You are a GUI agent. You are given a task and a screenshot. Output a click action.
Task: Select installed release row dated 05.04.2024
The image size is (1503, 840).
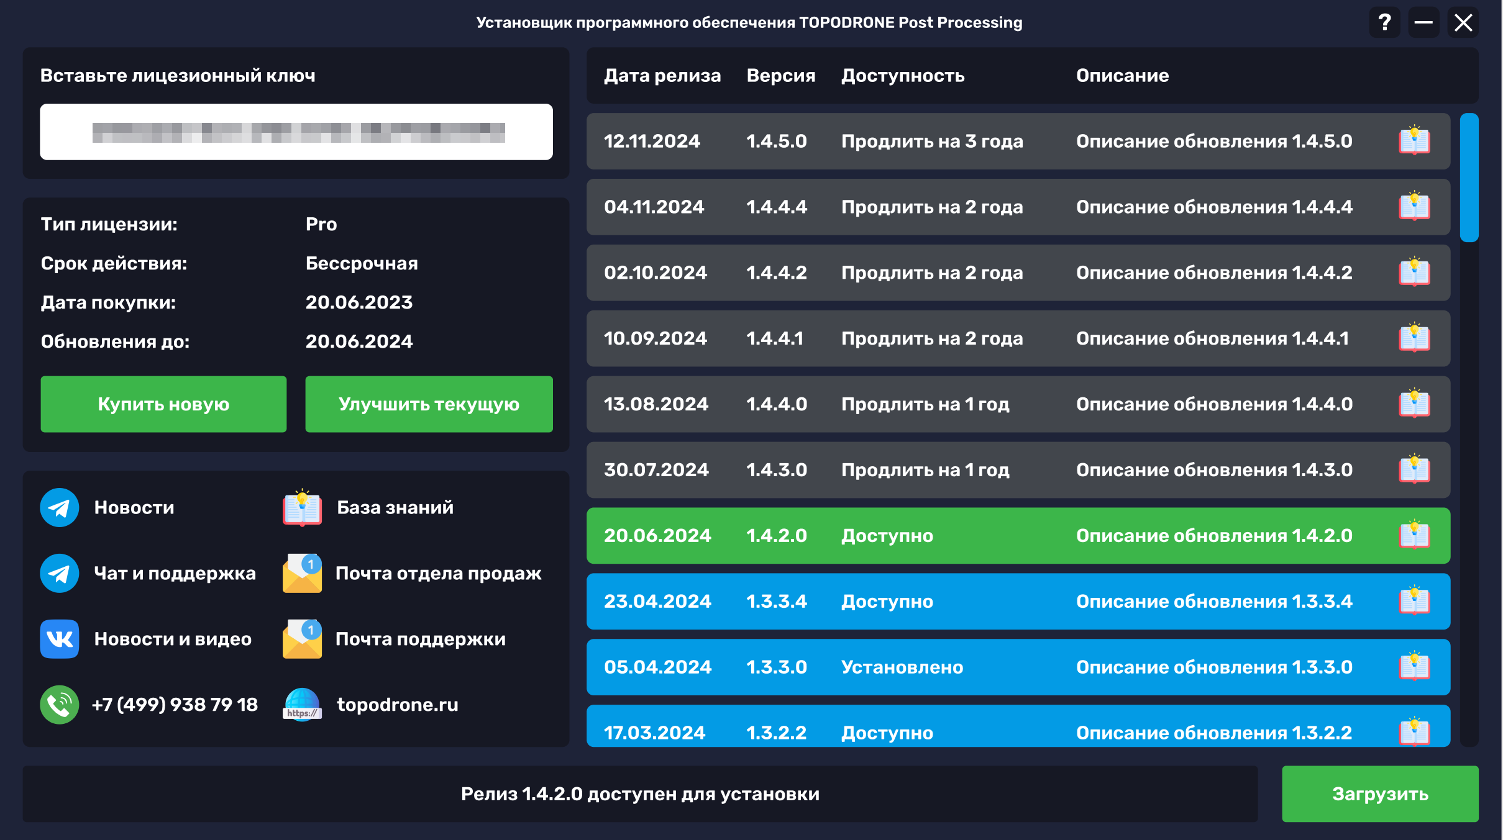(1018, 667)
